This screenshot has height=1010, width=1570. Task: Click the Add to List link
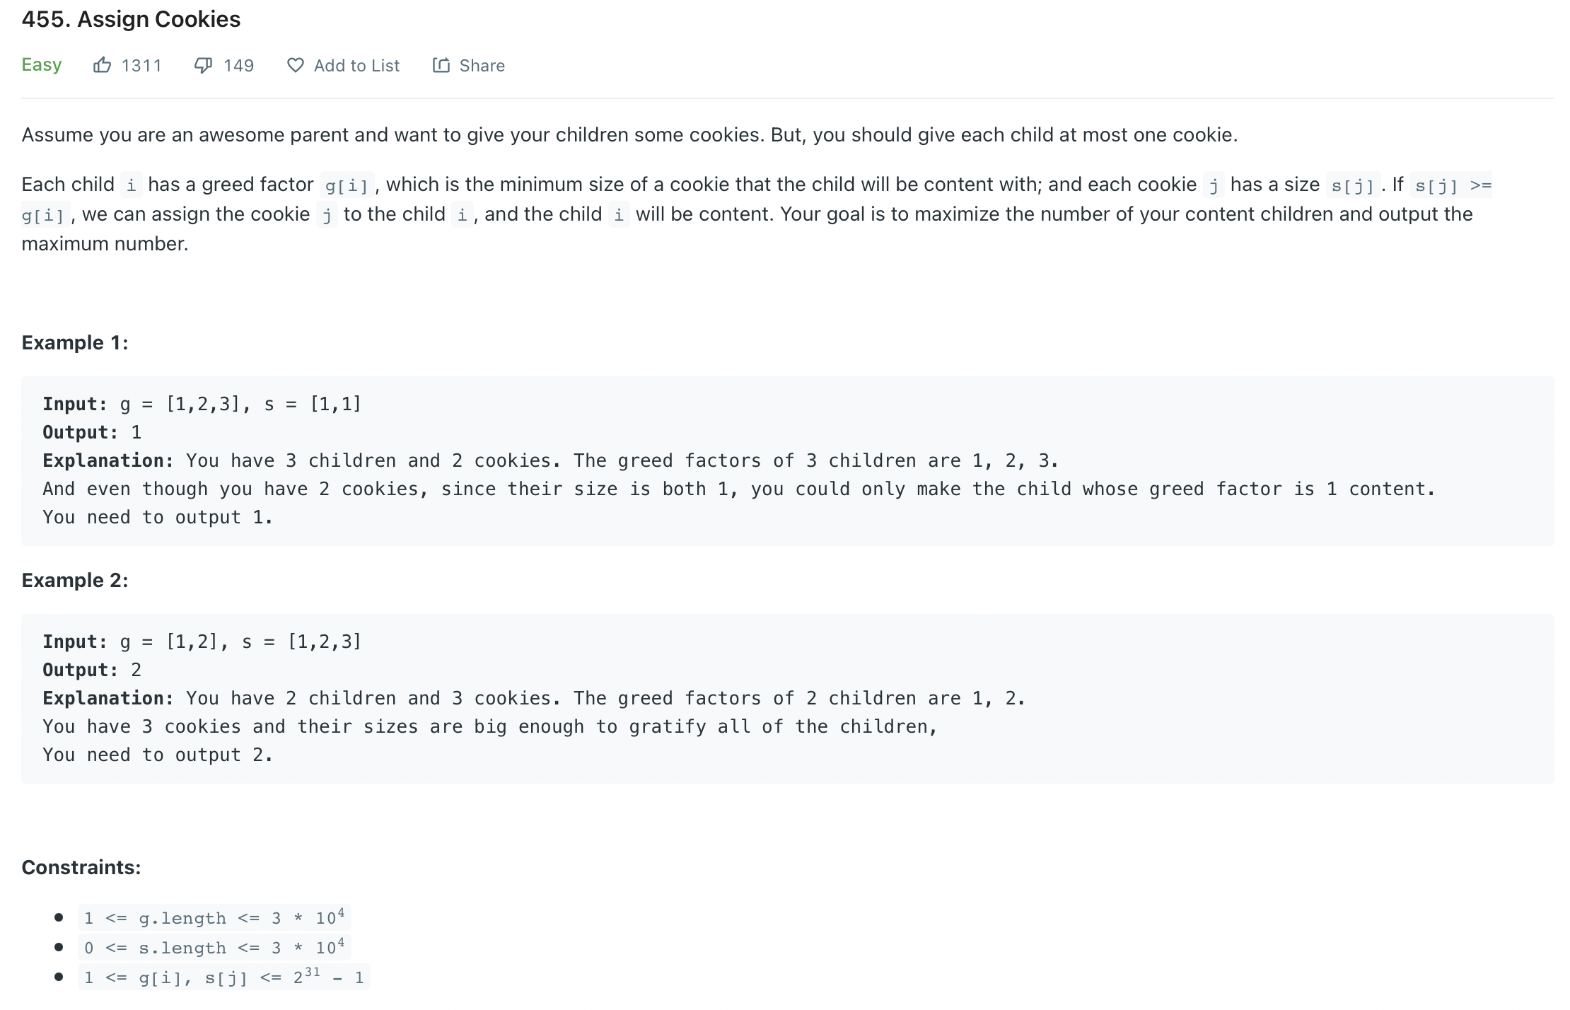(x=356, y=65)
